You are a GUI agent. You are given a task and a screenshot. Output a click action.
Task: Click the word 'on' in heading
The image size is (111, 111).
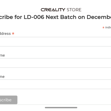[x=81, y=18]
